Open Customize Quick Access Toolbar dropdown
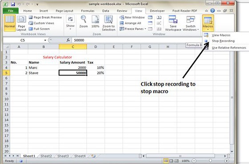The image size is (249, 164). tap(37, 4)
